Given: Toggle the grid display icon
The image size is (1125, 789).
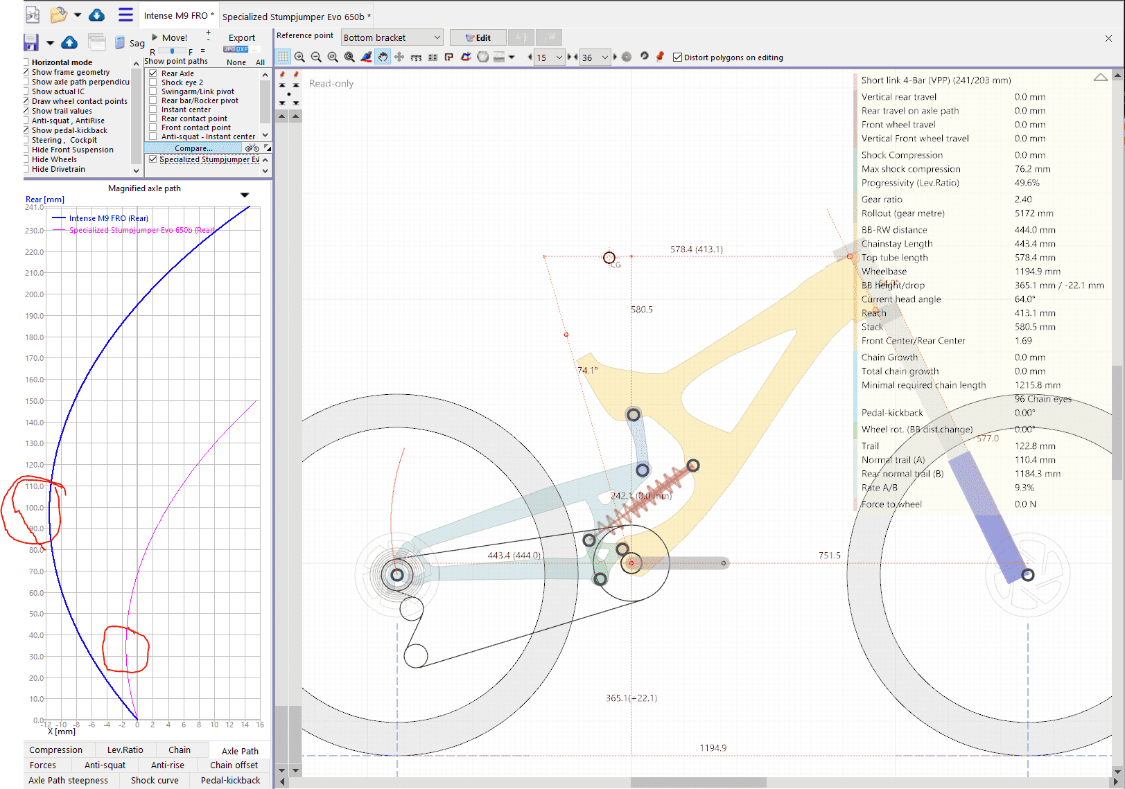Looking at the screenshot, I should [283, 57].
